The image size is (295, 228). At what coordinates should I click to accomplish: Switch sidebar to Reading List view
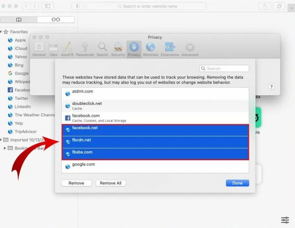coord(56,20)
